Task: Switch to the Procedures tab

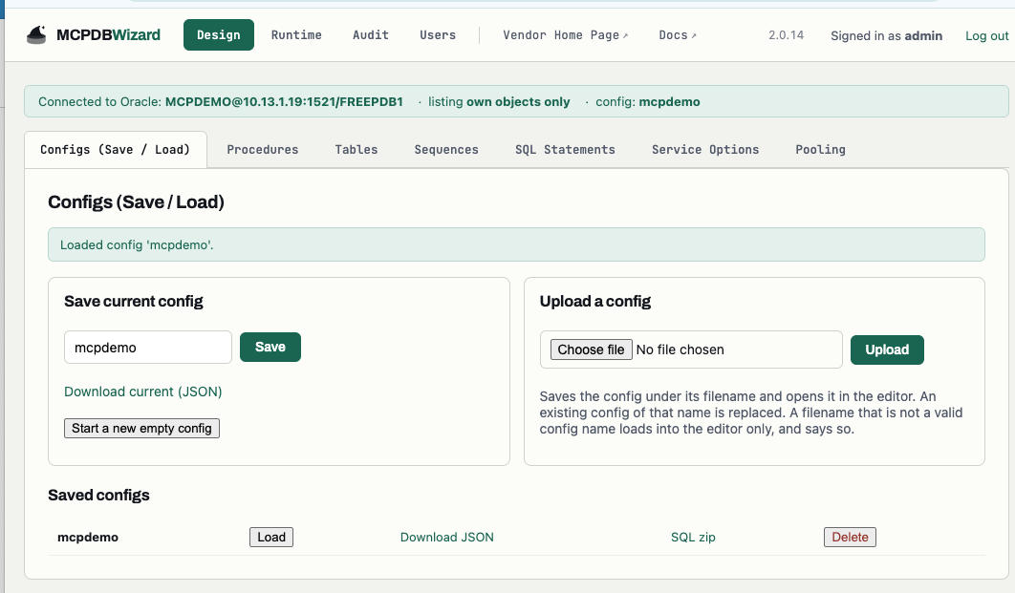Action: (x=262, y=149)
